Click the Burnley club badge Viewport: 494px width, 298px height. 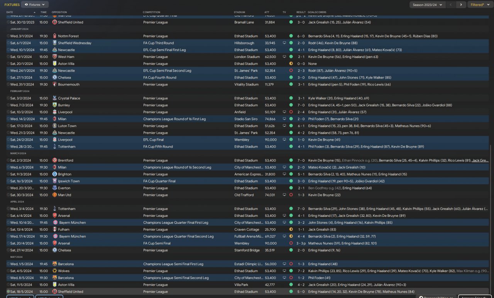pos(54,105)
